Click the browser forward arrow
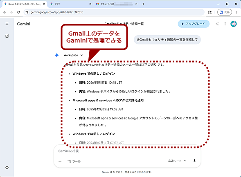Viewport: 241px width, 177px height. pos(11,12)
